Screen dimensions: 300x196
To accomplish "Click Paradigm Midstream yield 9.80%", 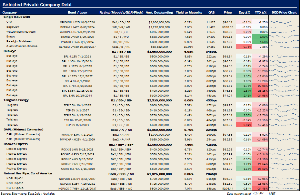I will pyautogui.click(x=188, y=42).
